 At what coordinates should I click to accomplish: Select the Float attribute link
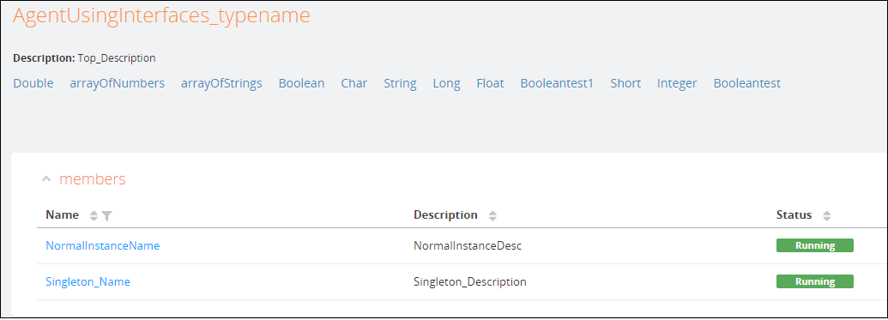tap(490, 83)
